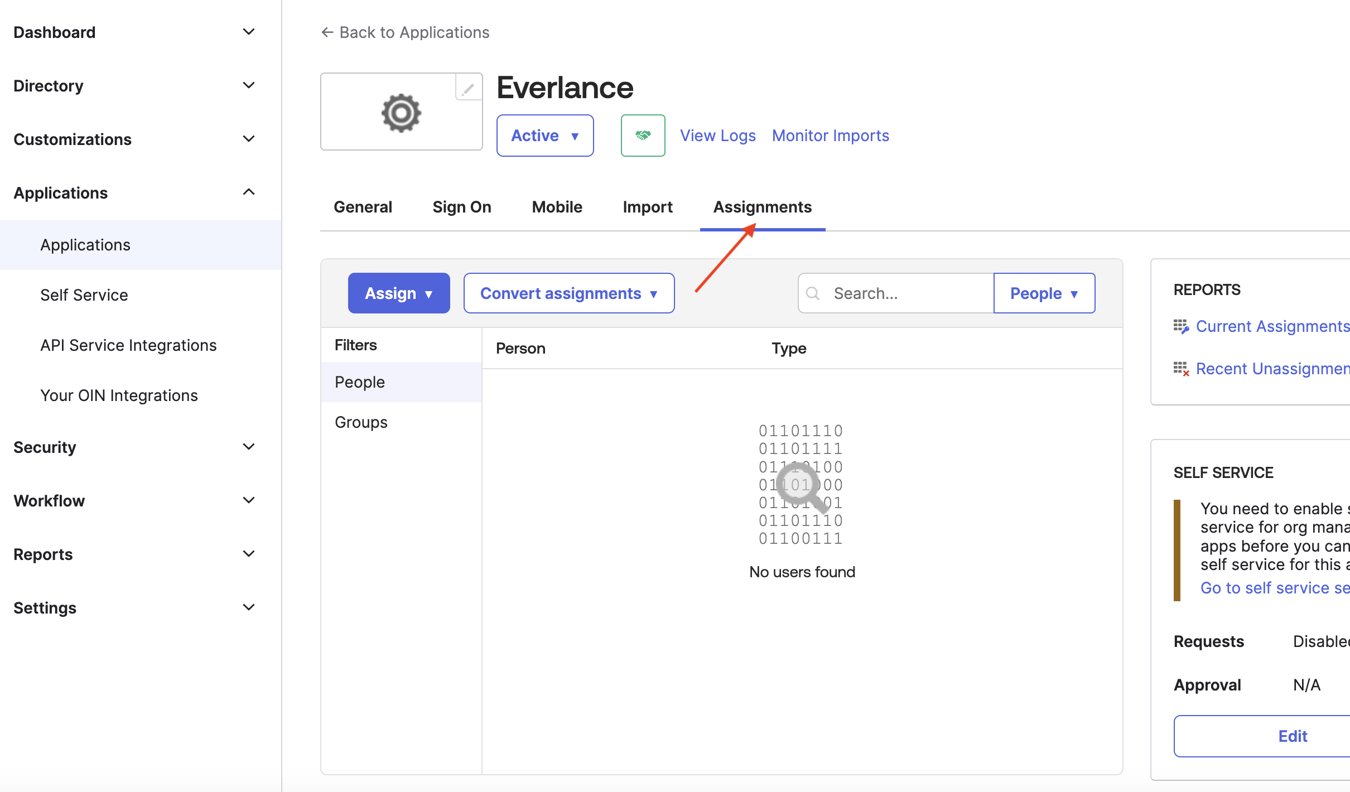The height and width of the screenshot is (792, 1350).
Task: Click the Recent Unassignments report icon
Action: tap(1180, 369)
